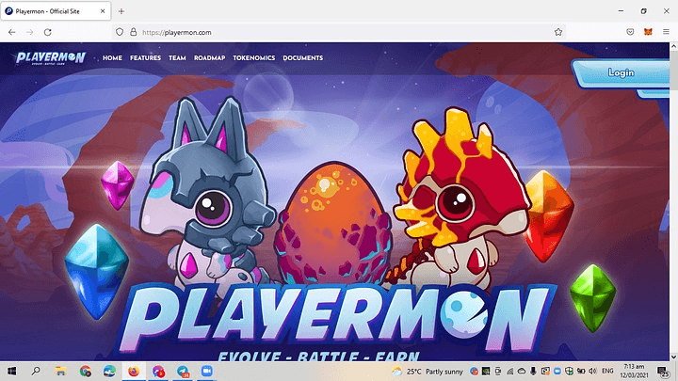Click the tracking protection shield icon
678x381 pixels.
coord(120,32)
